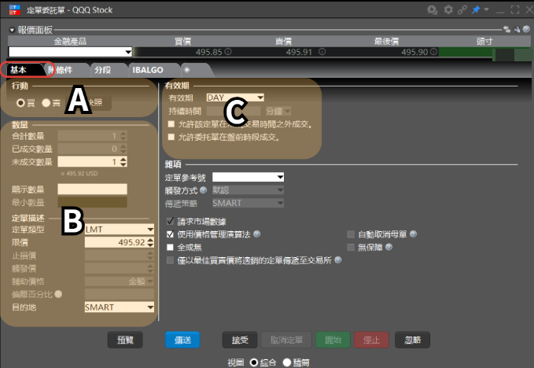Toggle the blue pin icon
Image resolution: width=534 pixels, height=368 pixels.
(476, 9)
